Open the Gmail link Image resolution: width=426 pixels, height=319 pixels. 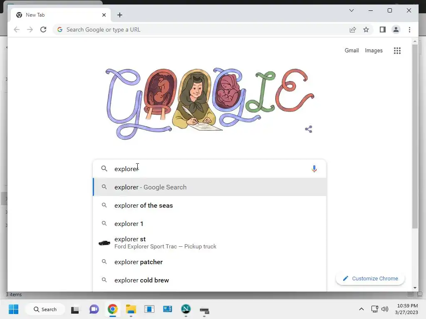352,50
